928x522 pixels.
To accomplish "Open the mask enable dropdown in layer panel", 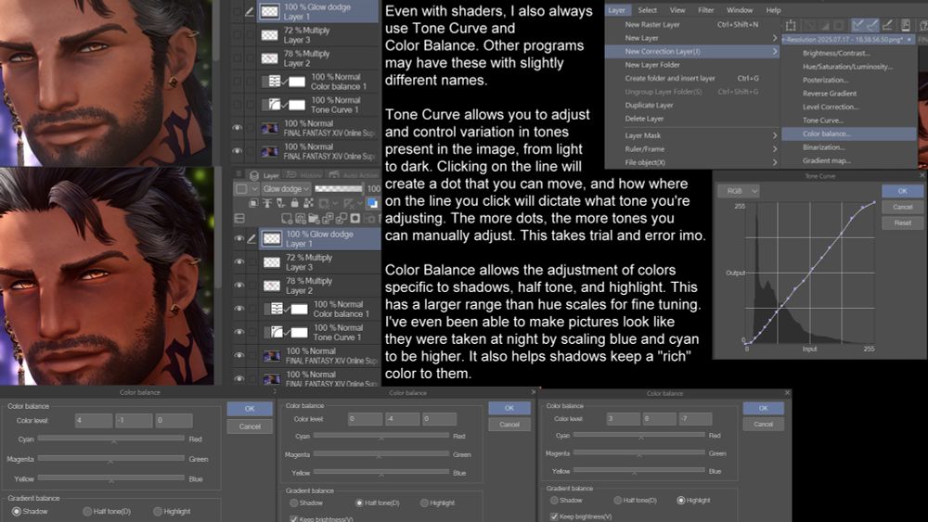I will 334,203.
